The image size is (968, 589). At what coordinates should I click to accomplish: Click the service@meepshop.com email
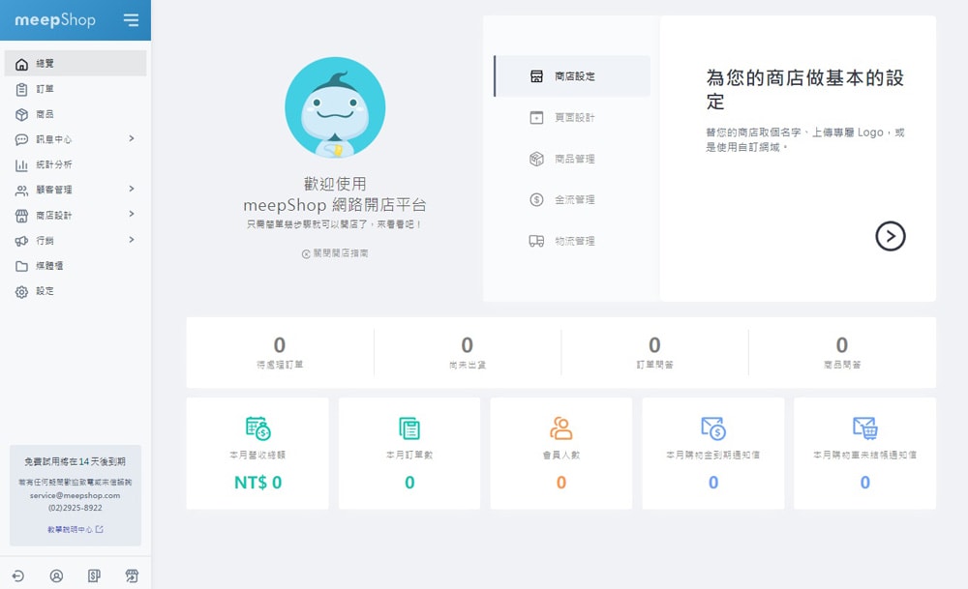(76, 495)
